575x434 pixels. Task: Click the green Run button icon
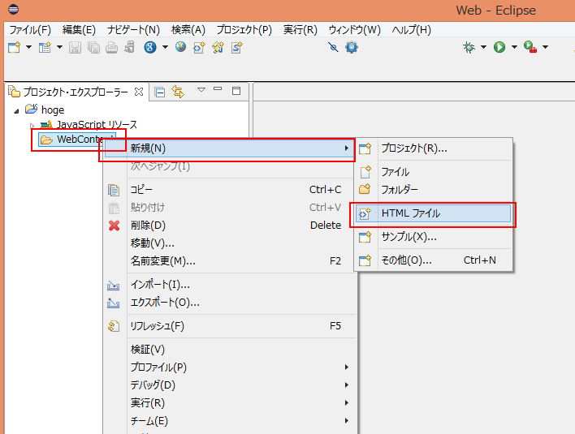pos(499,47)
